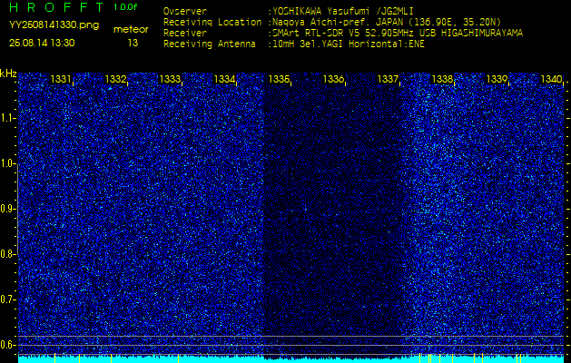Click the date stamp 25.08.14 13:30
The width and height of the screenshot is (571, 363).
(42, 43)
